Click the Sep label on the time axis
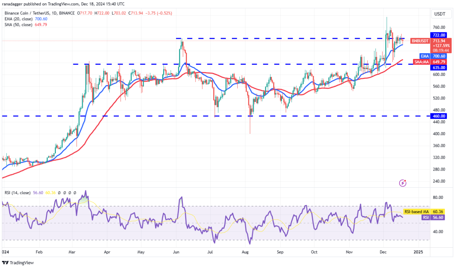 [x=280, y=252]
